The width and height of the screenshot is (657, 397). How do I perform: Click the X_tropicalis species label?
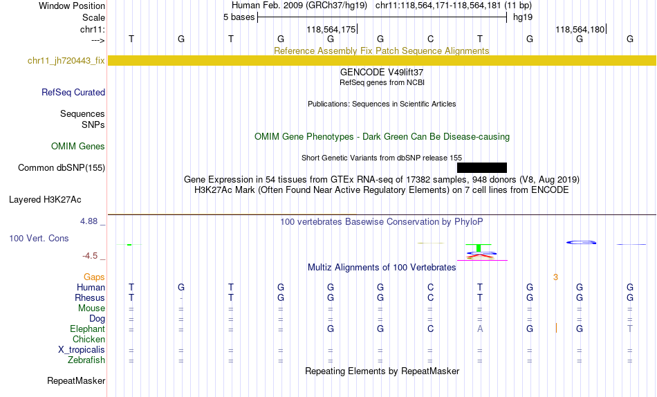[82, 350]
